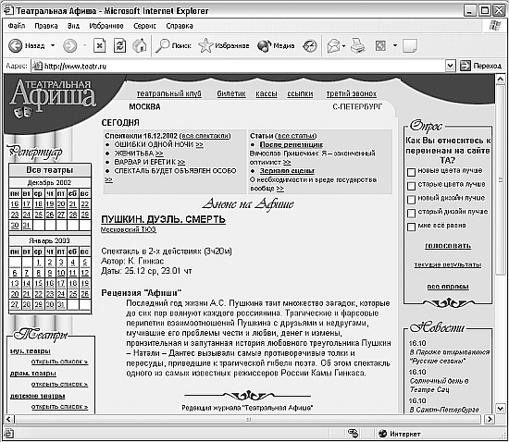Open the Поиск search toolbar button
Viewport: 509px width, 442px height.
pyautogui.click(x=173, y=45)
